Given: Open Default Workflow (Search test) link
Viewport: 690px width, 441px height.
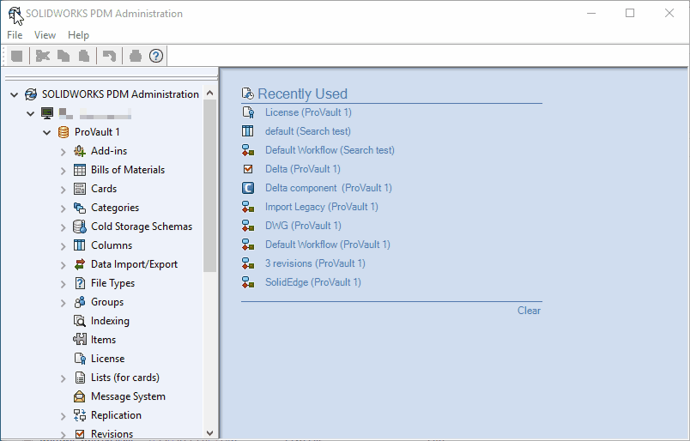Looking at the screenshot, I should pos(330,150).
